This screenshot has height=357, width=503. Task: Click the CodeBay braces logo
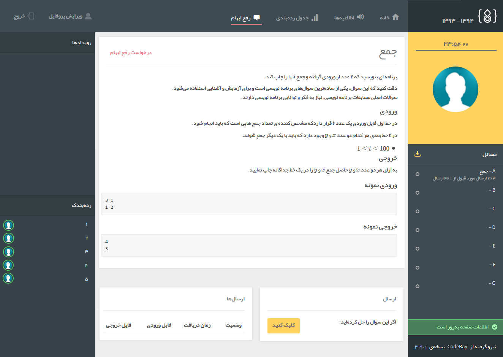point(487,16)
